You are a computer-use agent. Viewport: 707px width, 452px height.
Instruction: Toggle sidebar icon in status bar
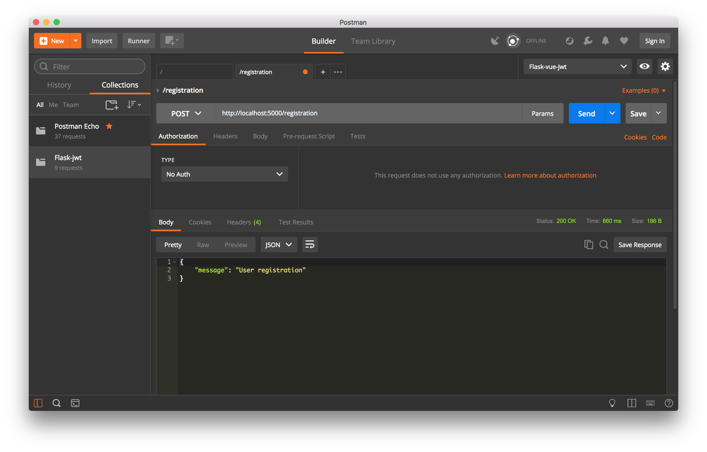click(x=38, y=403)
